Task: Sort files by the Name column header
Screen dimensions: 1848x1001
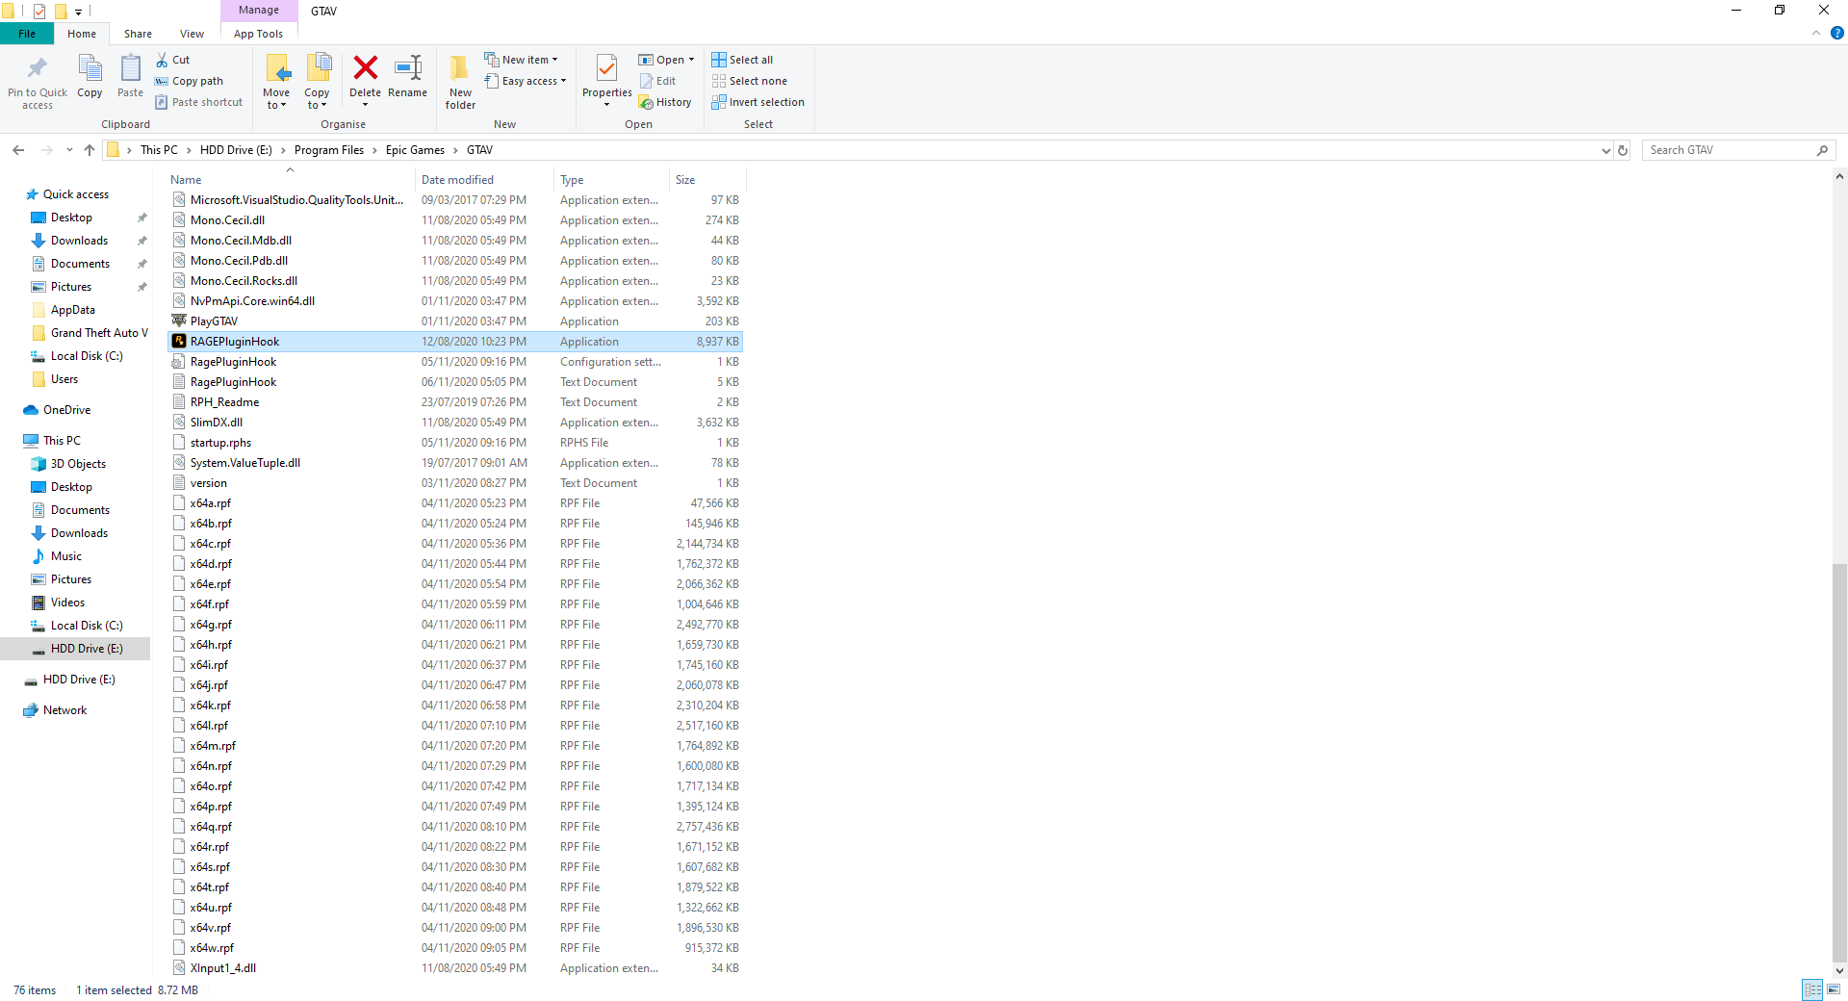Action: coord(291,180)
